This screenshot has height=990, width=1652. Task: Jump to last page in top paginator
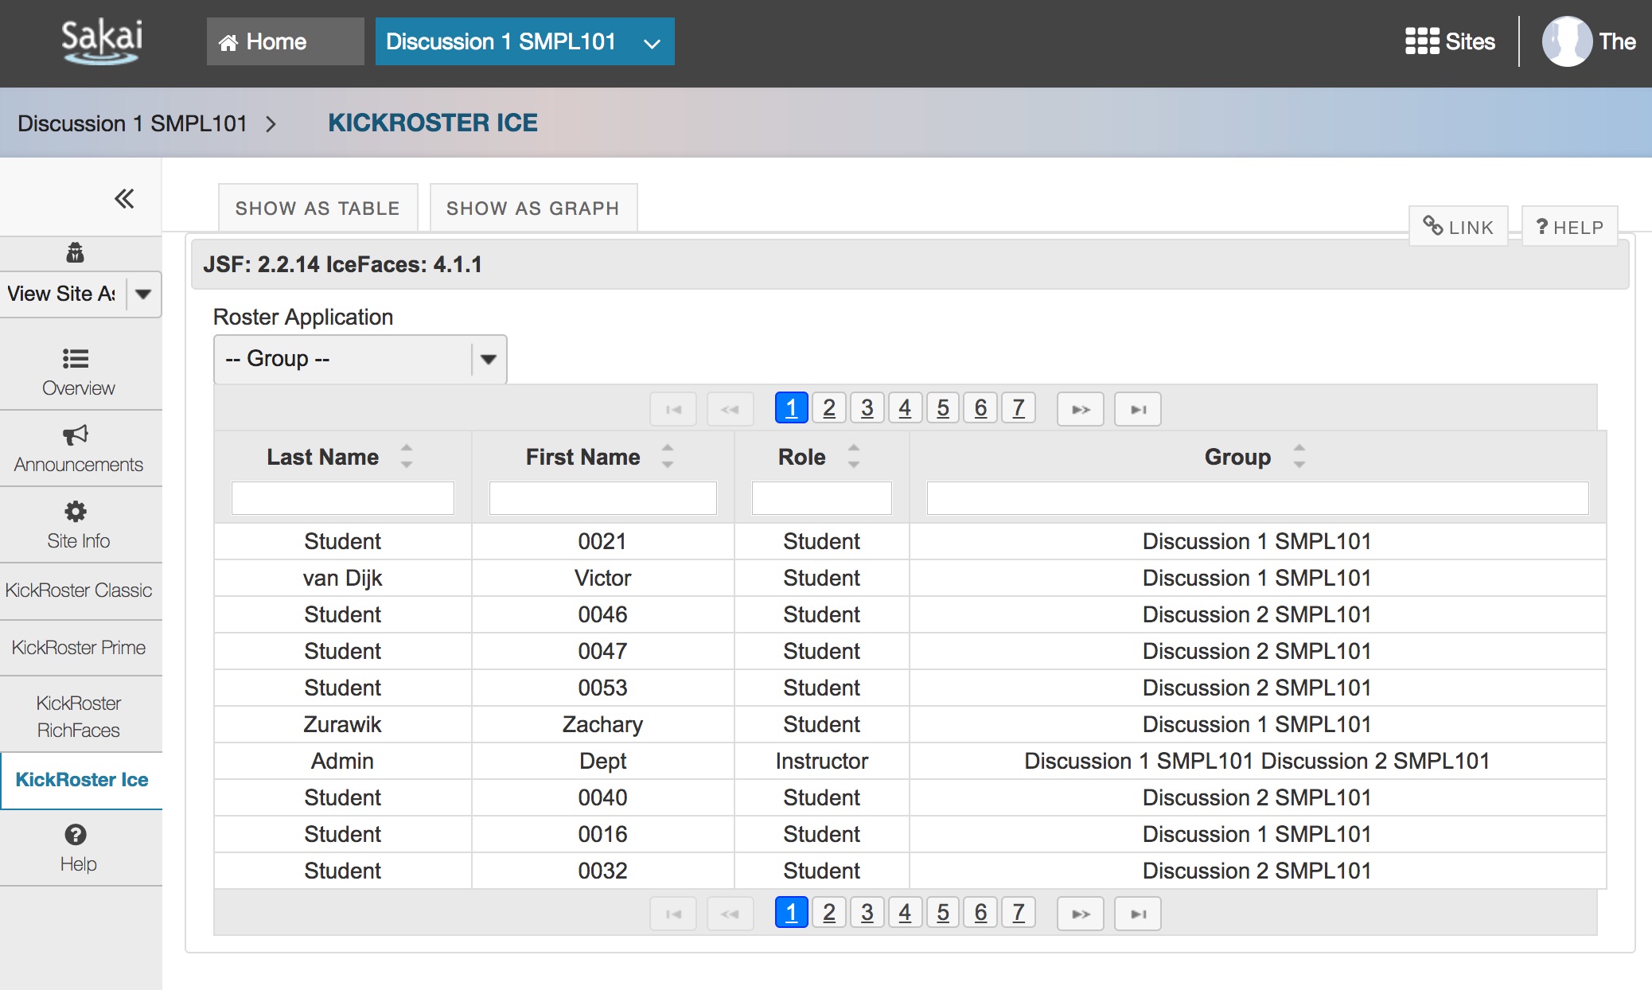click(1137, 409)
